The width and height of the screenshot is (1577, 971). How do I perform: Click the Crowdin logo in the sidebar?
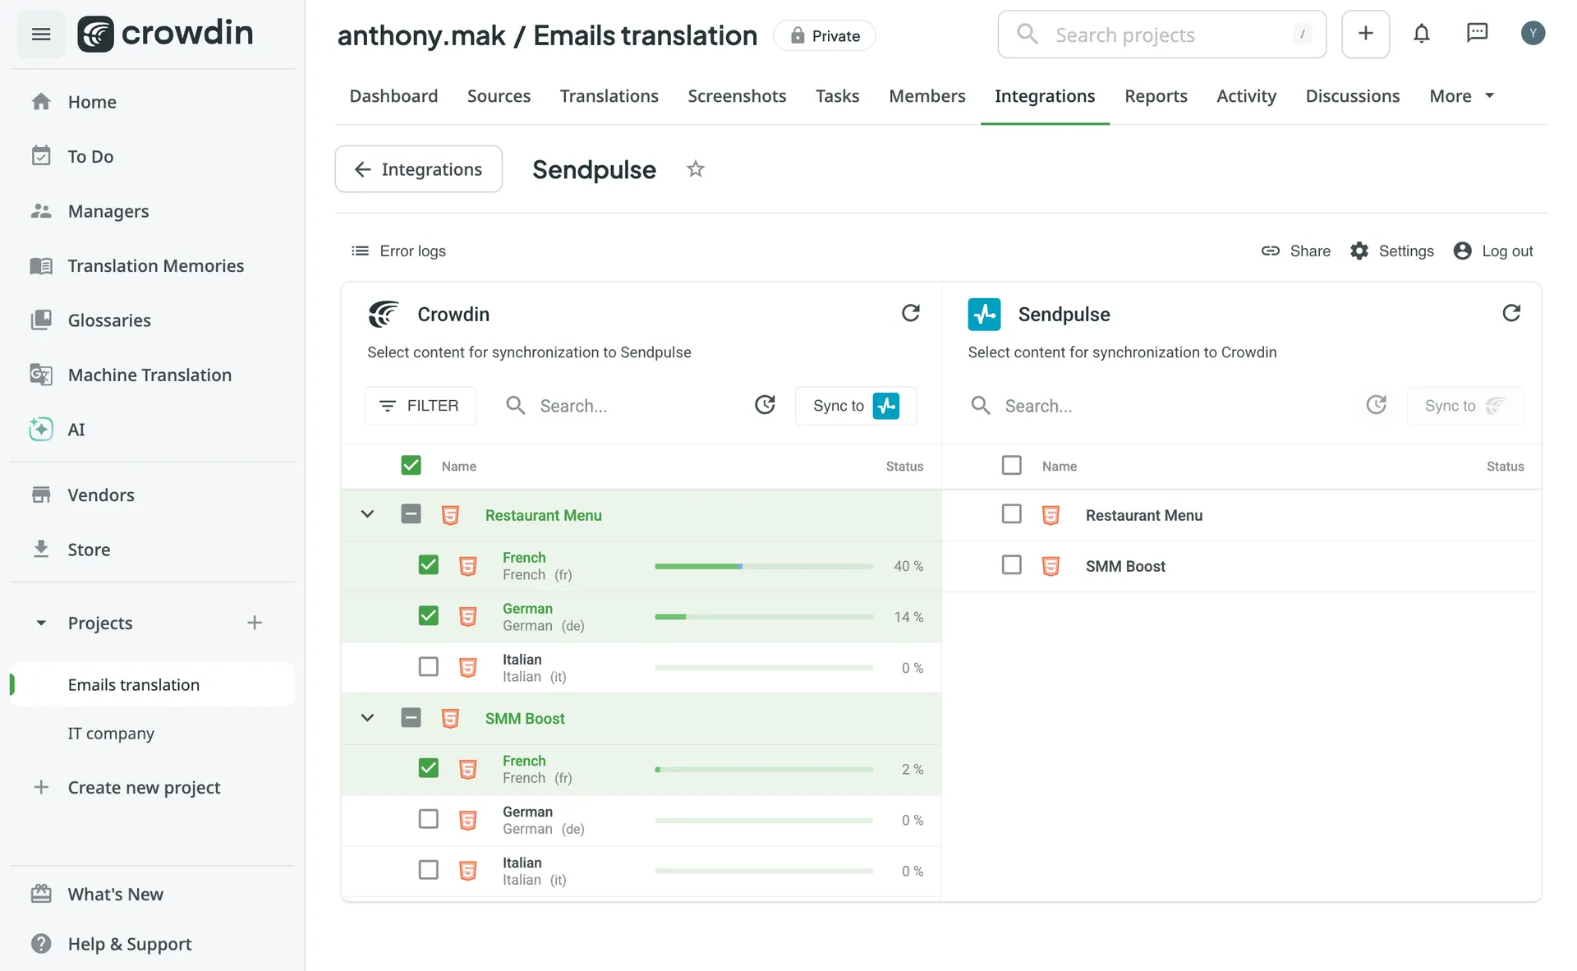pos(165,35)
